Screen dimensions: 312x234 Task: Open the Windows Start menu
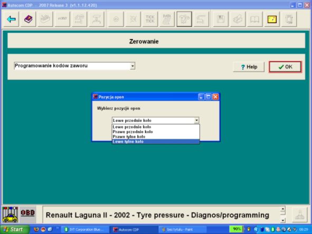pos(14,229)
